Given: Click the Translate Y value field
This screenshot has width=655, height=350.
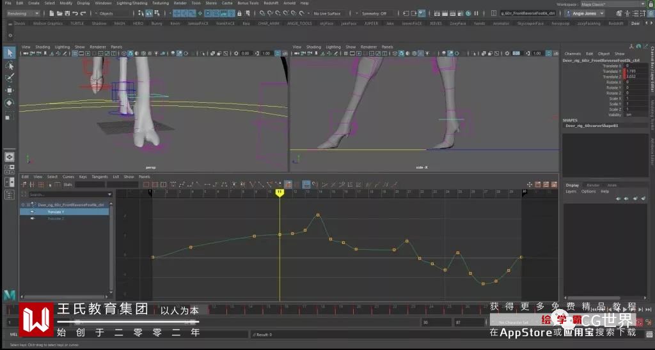Looking at the screenshot, I should 631,71.
